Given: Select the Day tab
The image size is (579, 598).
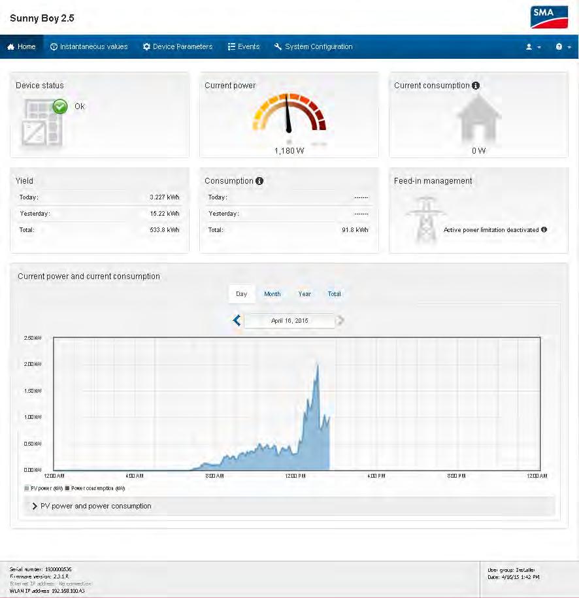Looking at the screenshot, I should [241, 294].
